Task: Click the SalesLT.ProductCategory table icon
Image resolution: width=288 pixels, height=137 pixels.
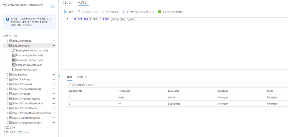Action: (11, 99)
